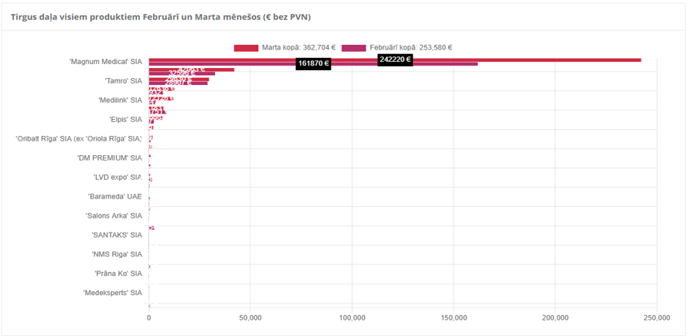
Task: Click the 'Oribalt Rīga' SIA axis label
Action: click(79, 139)
